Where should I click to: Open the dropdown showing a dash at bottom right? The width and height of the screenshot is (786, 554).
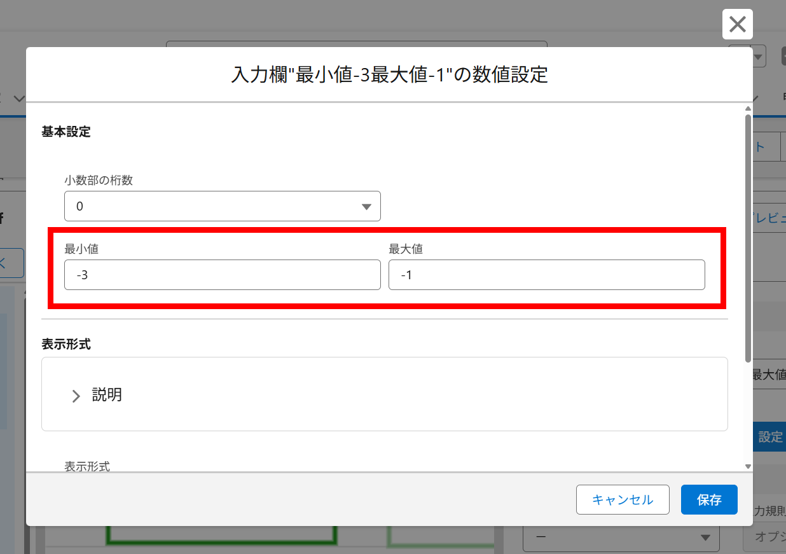click(x=620, y=537)
